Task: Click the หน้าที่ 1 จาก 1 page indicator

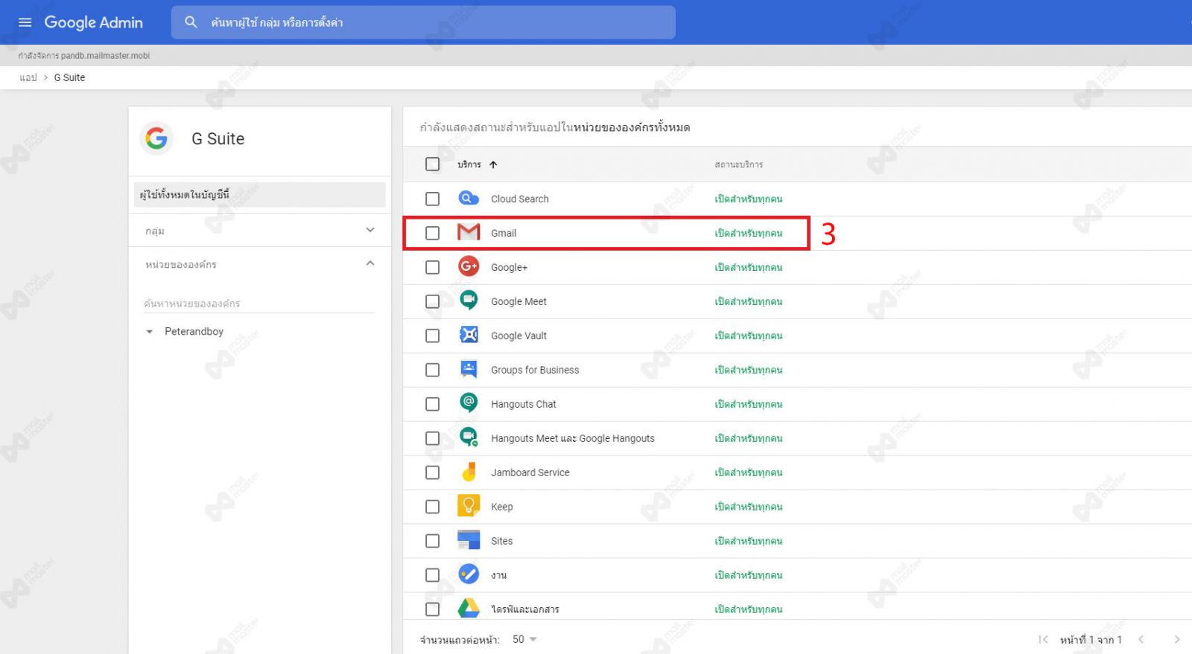Action: pyautogui.click(x=1091, y=639)
